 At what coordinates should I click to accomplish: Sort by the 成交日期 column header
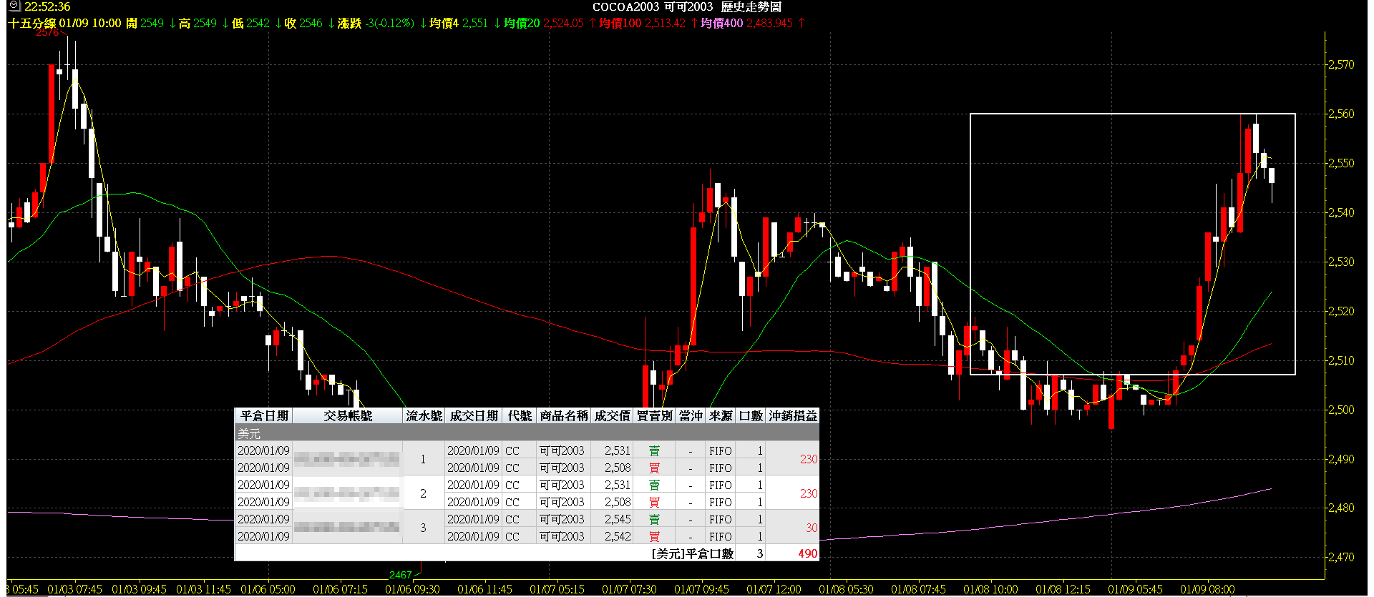click(474, 415)
